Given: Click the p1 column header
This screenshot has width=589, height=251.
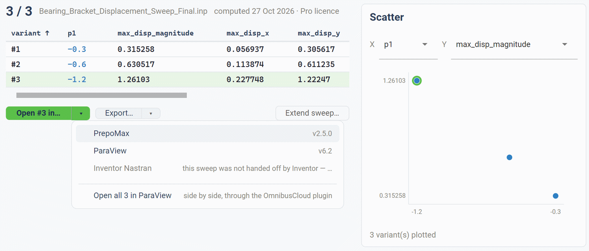Looking at the screenshot, I should coord(72,33).
